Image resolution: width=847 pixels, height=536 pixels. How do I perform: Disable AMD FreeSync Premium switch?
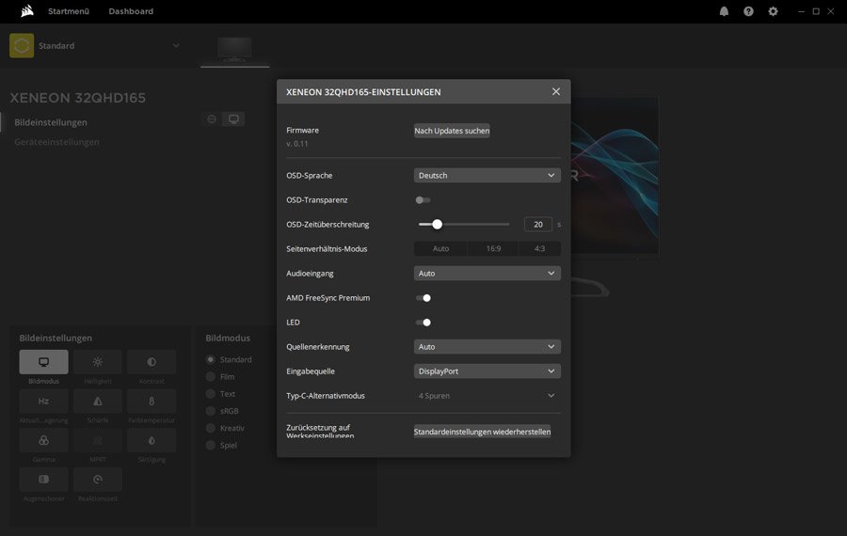click(x=423, y=298)
